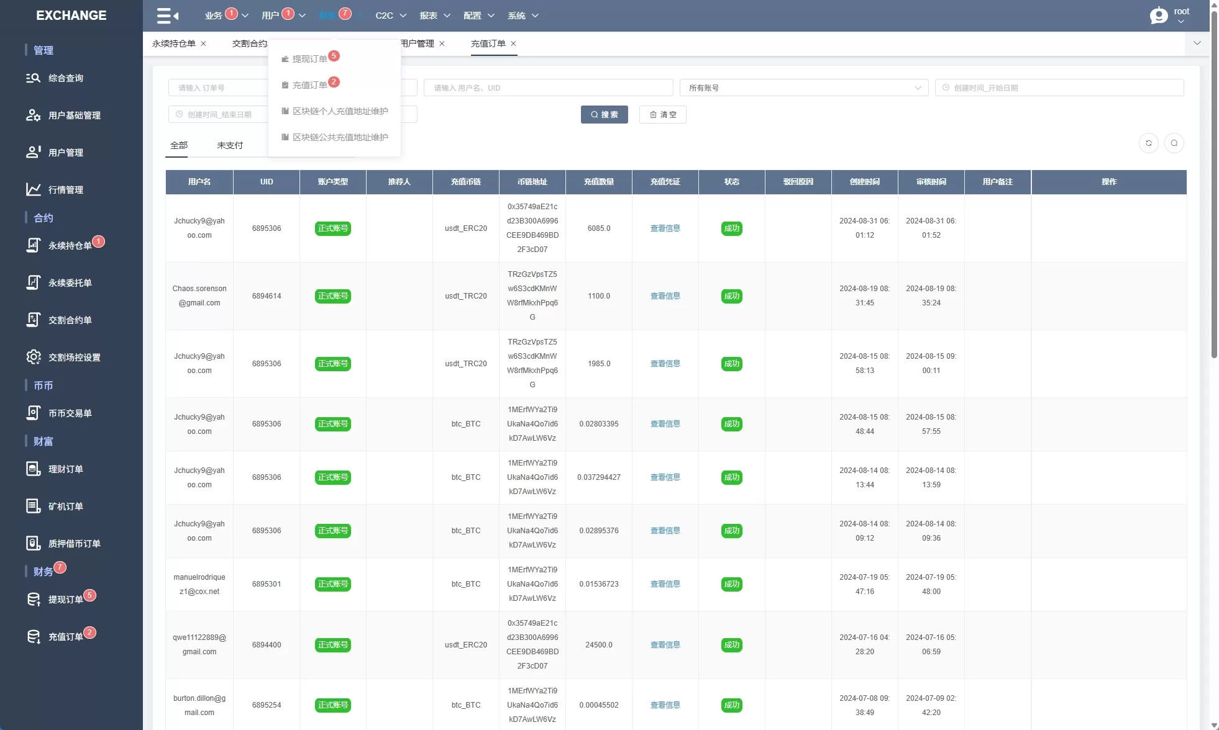
Task: Click the 请输入用户名、UID input field
Action: pyautogui.click(x=548, y=88)
